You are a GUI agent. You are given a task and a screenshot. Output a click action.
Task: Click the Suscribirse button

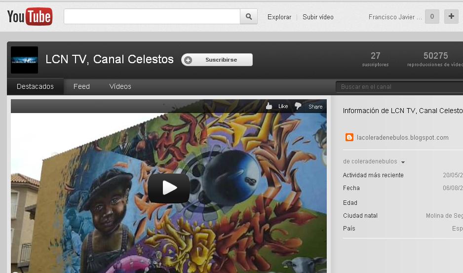pos(217,60)
